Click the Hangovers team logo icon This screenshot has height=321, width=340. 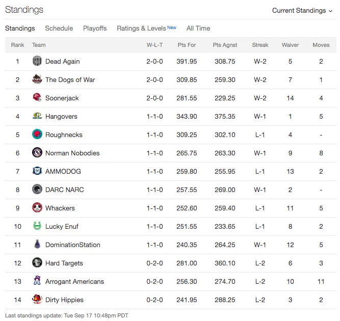pos(37,116)
